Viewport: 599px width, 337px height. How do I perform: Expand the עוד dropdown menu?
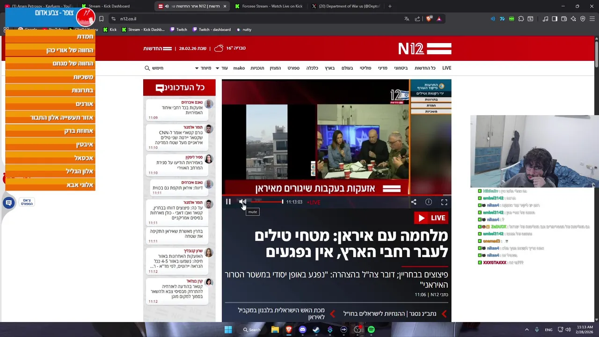pos(222,68)
